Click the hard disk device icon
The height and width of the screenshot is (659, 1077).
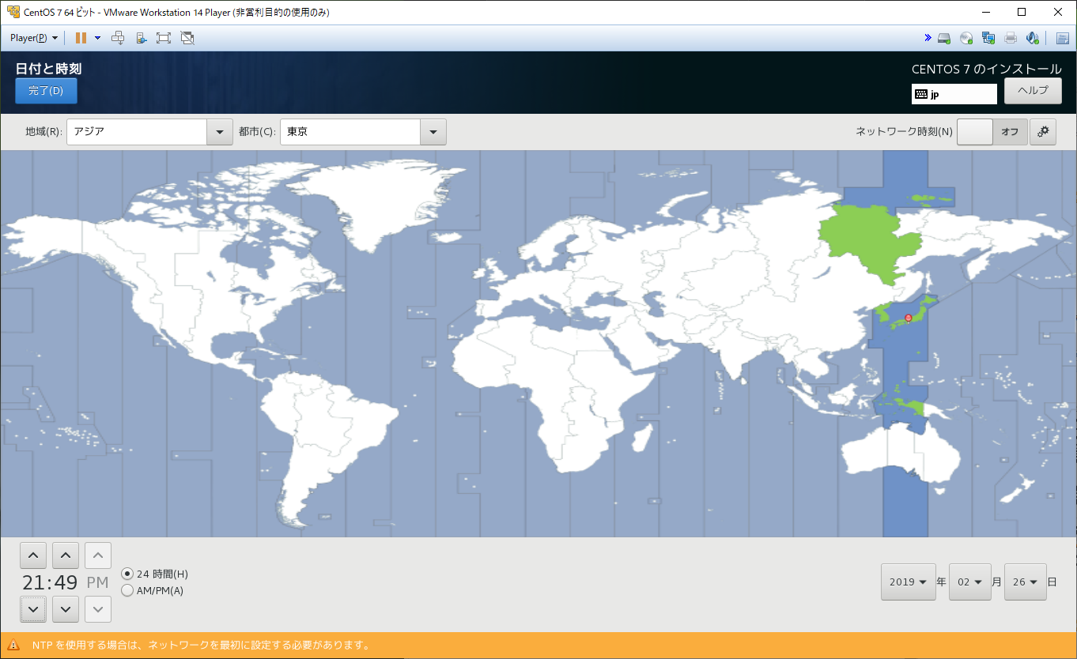click(x=944, y=38)
